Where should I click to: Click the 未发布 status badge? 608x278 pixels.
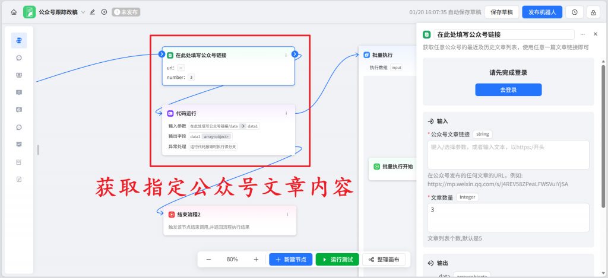click(x=126, y=12)
